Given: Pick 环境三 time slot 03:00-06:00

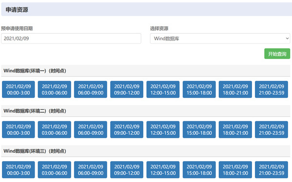Looking at the screenshot, I should (55, 170).
